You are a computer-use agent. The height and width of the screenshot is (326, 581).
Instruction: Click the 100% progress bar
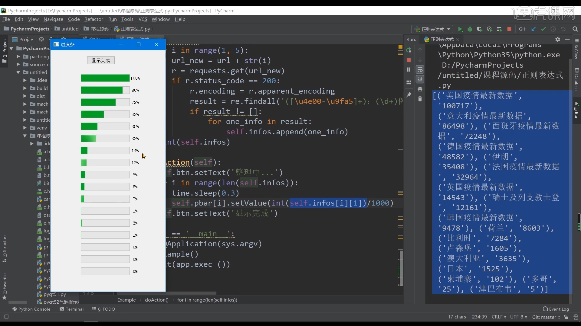(x=105, y=78)
